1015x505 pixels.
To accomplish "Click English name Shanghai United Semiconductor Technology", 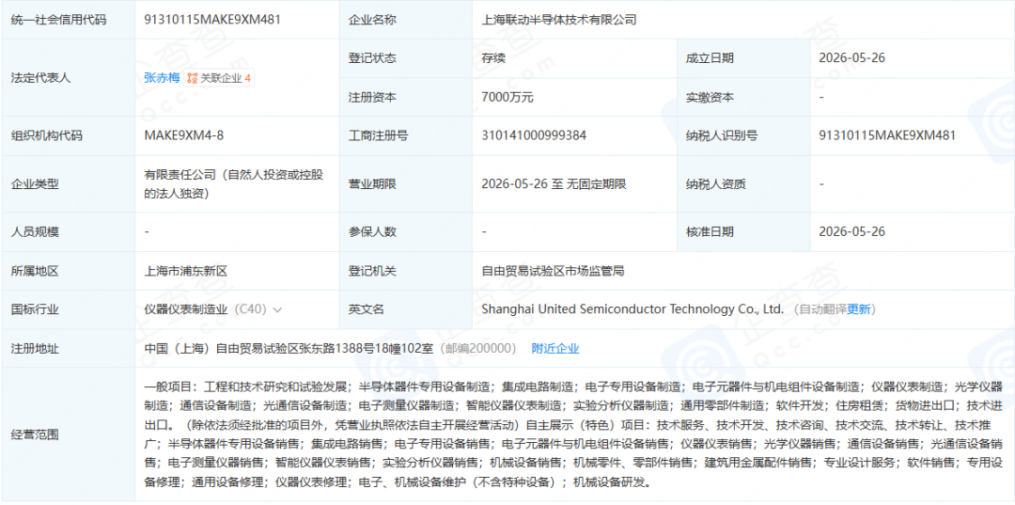I will coord(632,308).
